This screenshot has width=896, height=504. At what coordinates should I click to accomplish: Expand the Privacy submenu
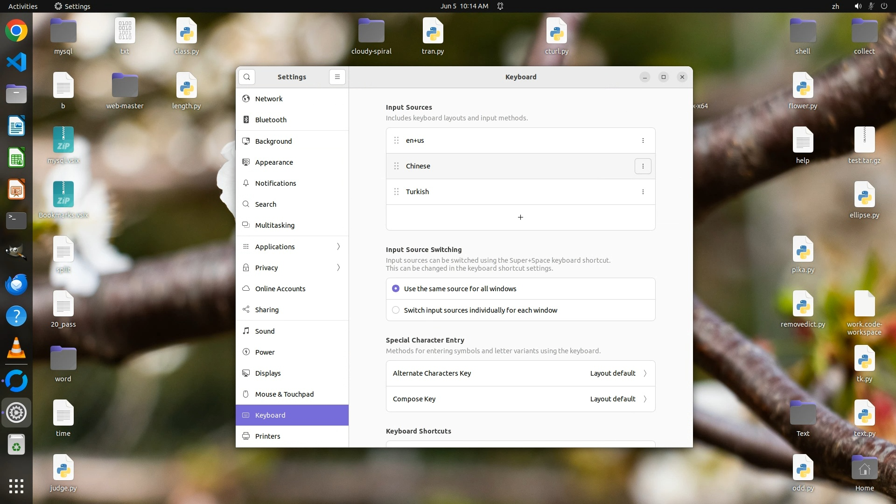338,268
